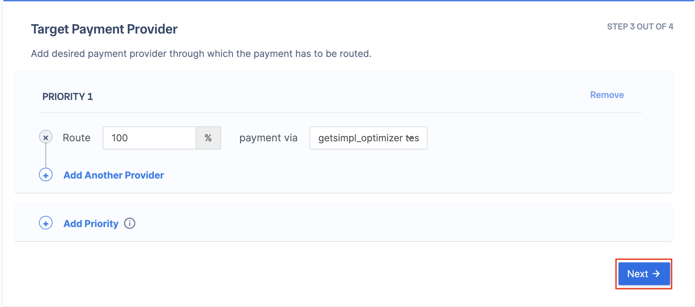Click the percent sign addon of the Route field

pos(208,138)
